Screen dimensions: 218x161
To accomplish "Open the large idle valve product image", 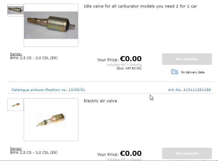I will click(51, 25).
